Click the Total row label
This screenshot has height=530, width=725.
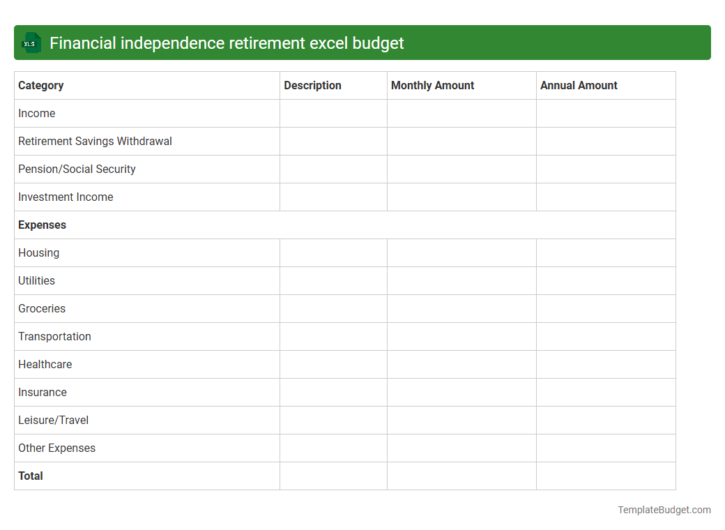pyautogui.click(x=31, y=476)
